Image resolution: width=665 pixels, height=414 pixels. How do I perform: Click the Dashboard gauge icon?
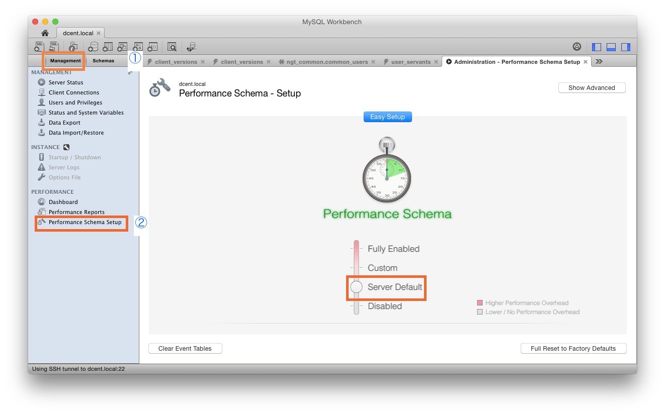[42, 202]
